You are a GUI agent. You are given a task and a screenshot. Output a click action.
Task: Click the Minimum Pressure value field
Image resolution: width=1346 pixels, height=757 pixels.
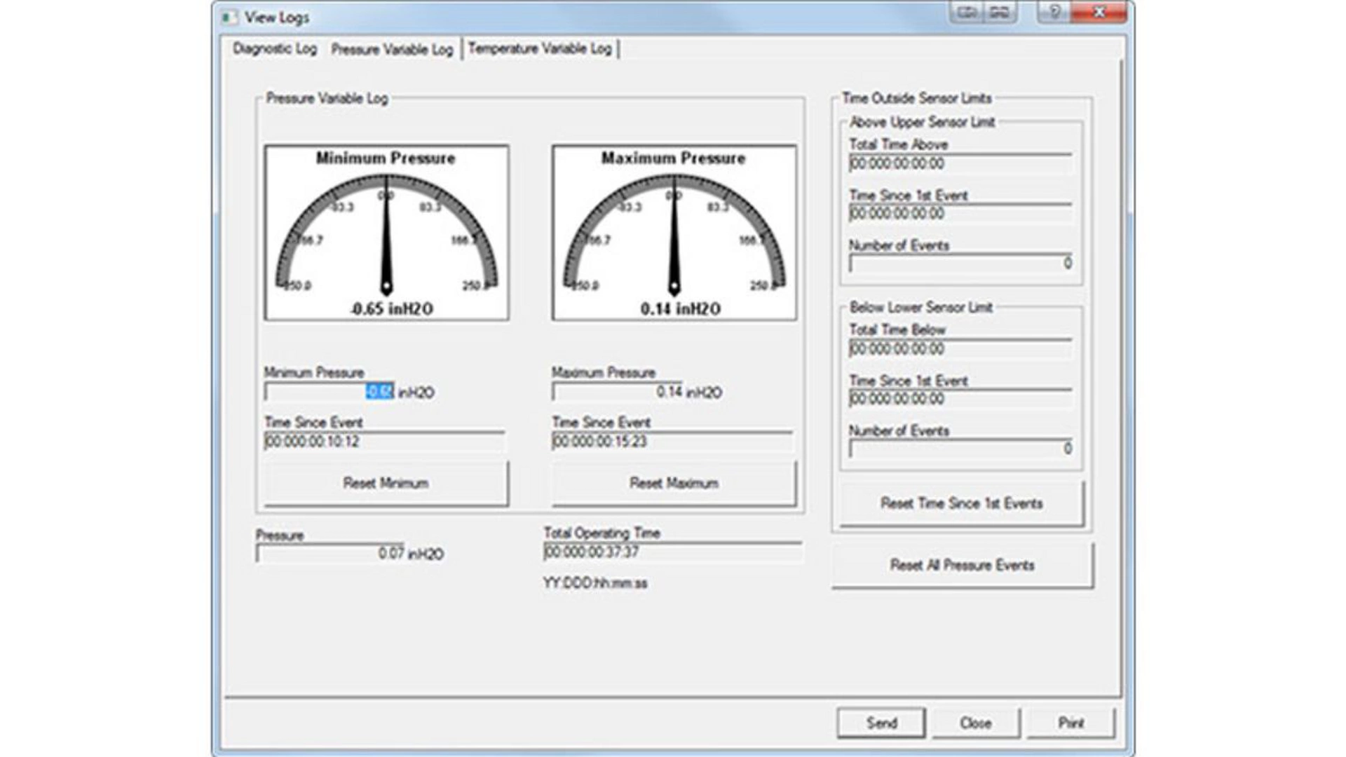(x=329, y=392)
